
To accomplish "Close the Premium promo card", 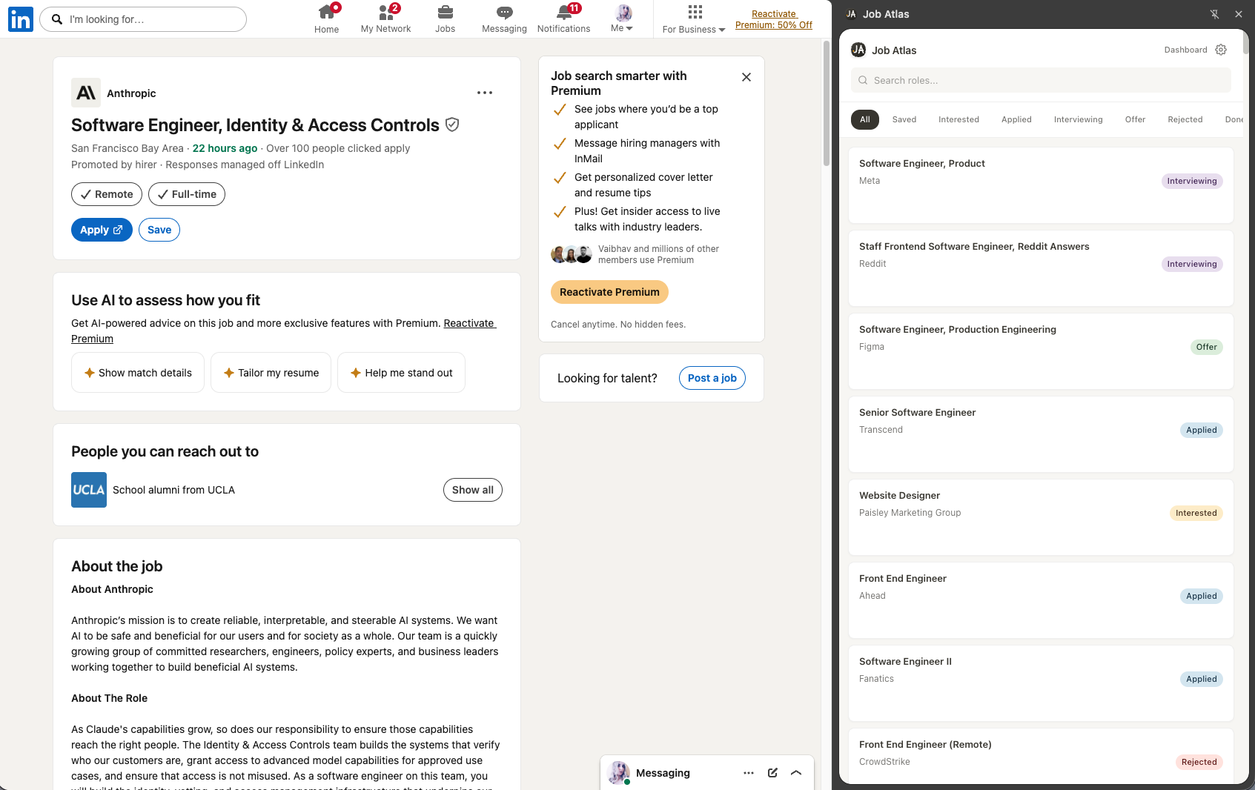I will [746, 77].
